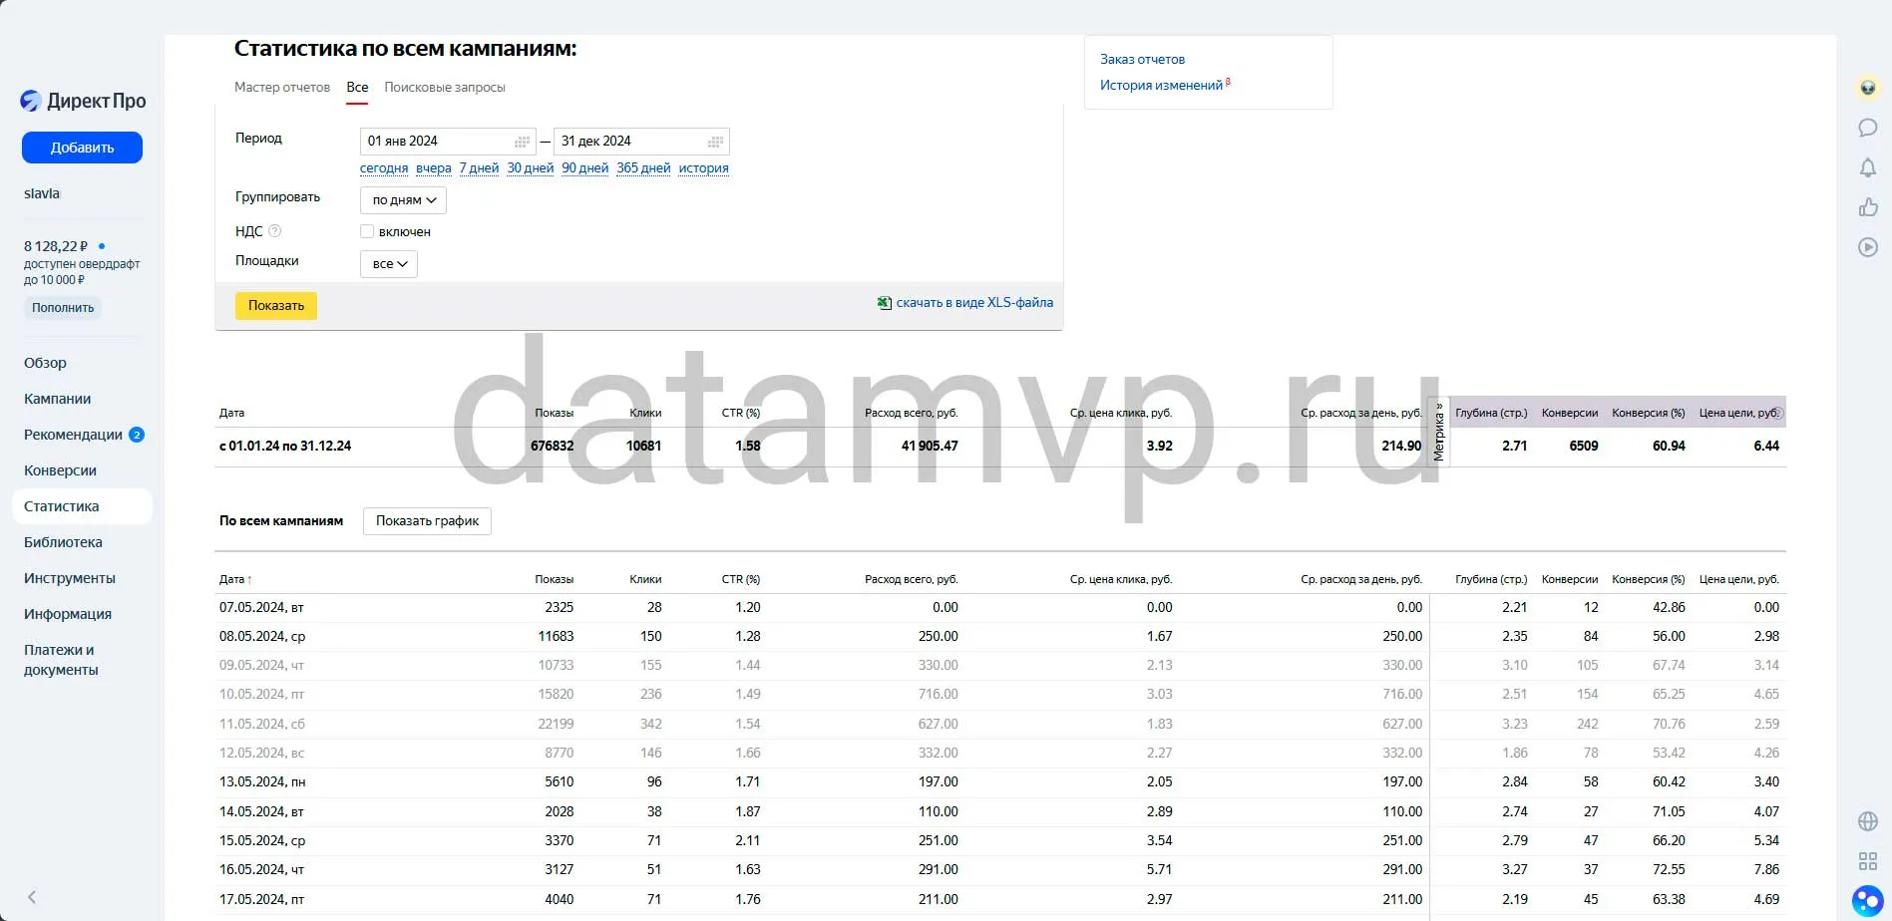Click the история period link
Image resolution: width=1892 pixels, height=921 pixels.
[x=703, y=168]
